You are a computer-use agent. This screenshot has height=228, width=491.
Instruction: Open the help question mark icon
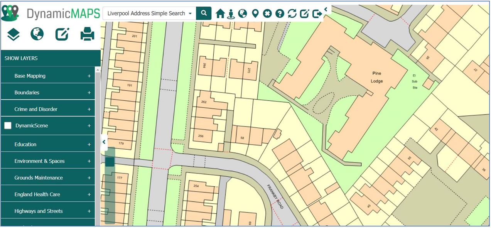point(280,14)
